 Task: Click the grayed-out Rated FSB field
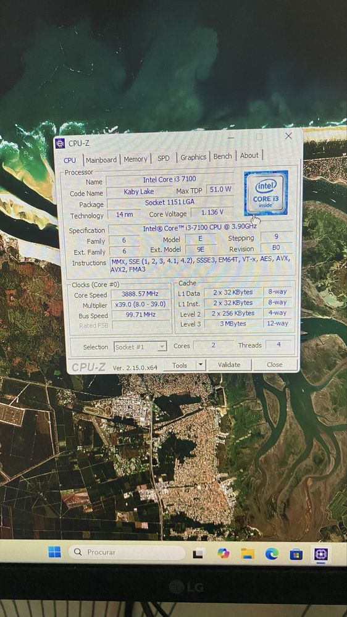[x=141, y=325]
